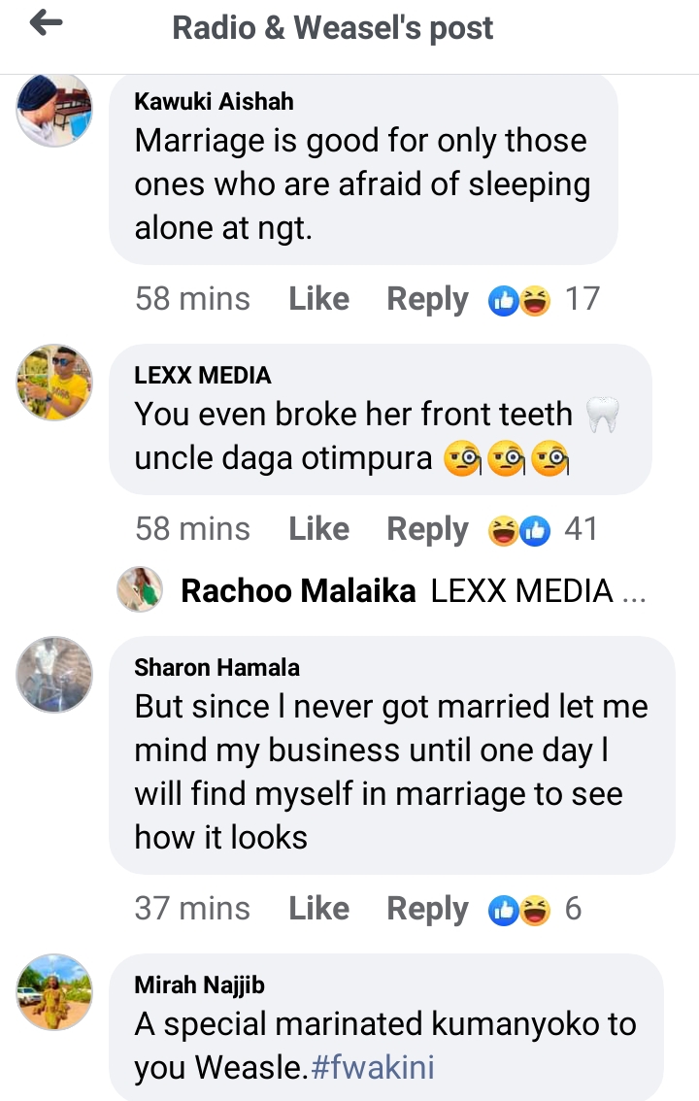Open the #fwakini hashtag link

[x=375, y=1068]
